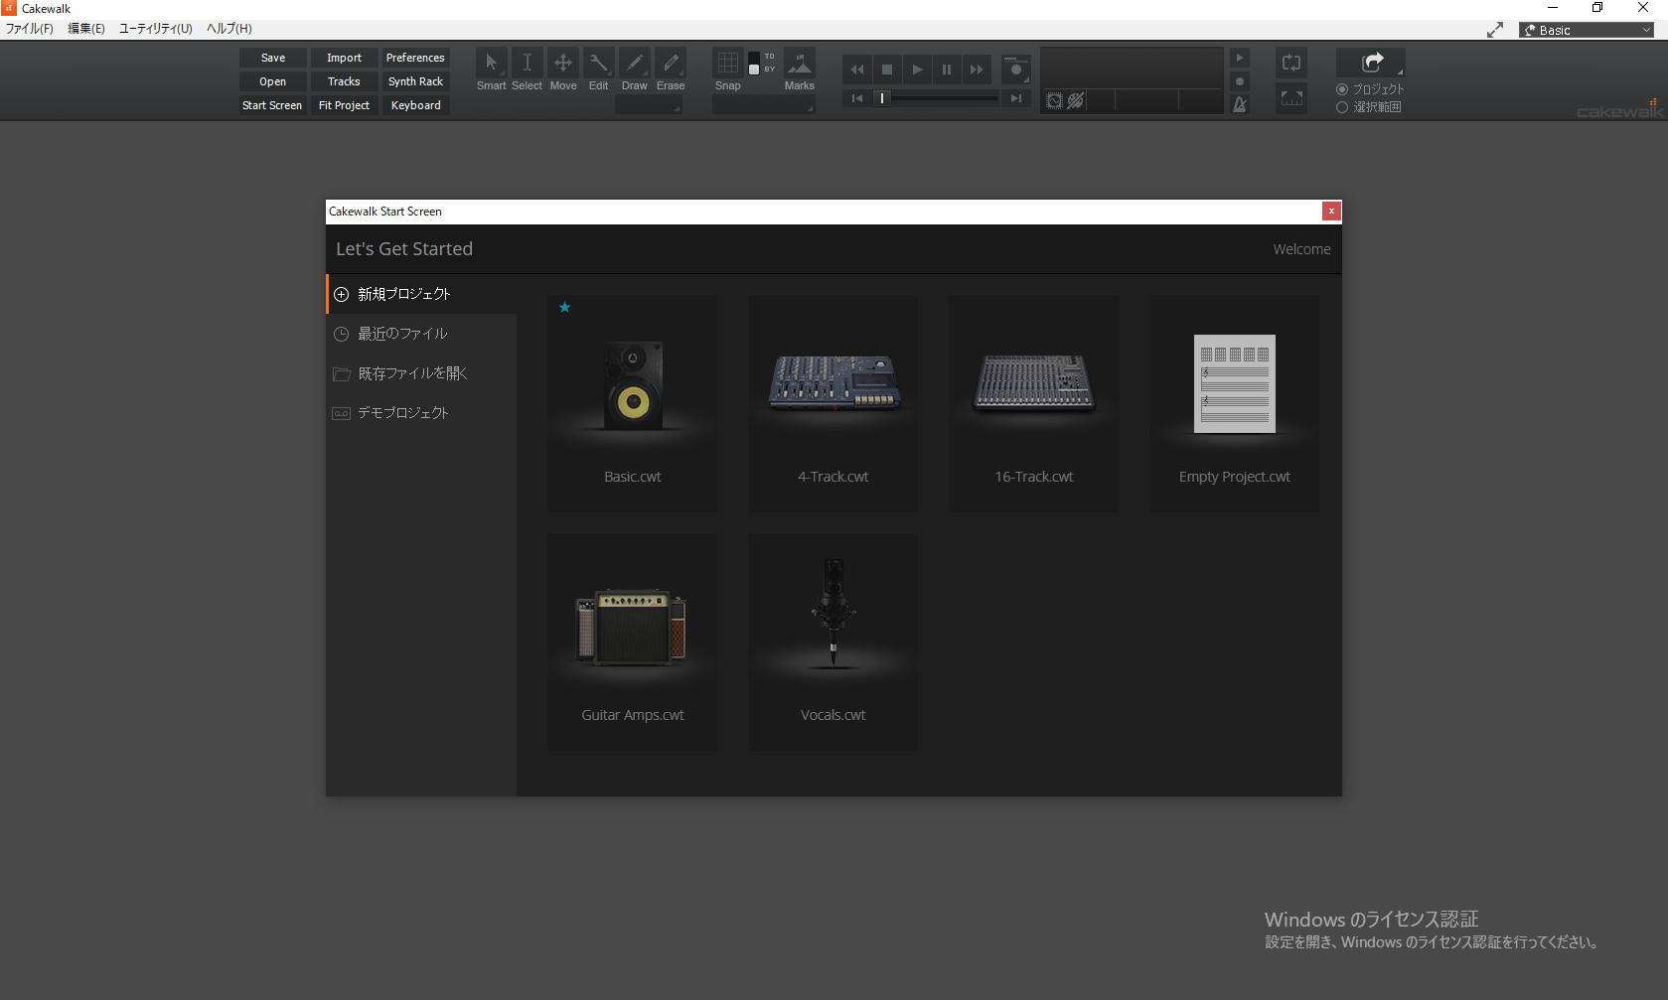
Task: Close the Cakewalk Start Screen dialog
Action: click(x=1331, y=211)
